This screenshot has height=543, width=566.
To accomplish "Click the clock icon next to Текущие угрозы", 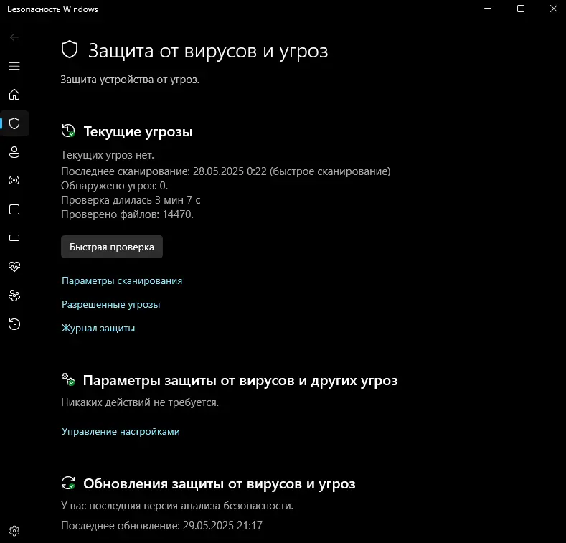I will point(68,131).
